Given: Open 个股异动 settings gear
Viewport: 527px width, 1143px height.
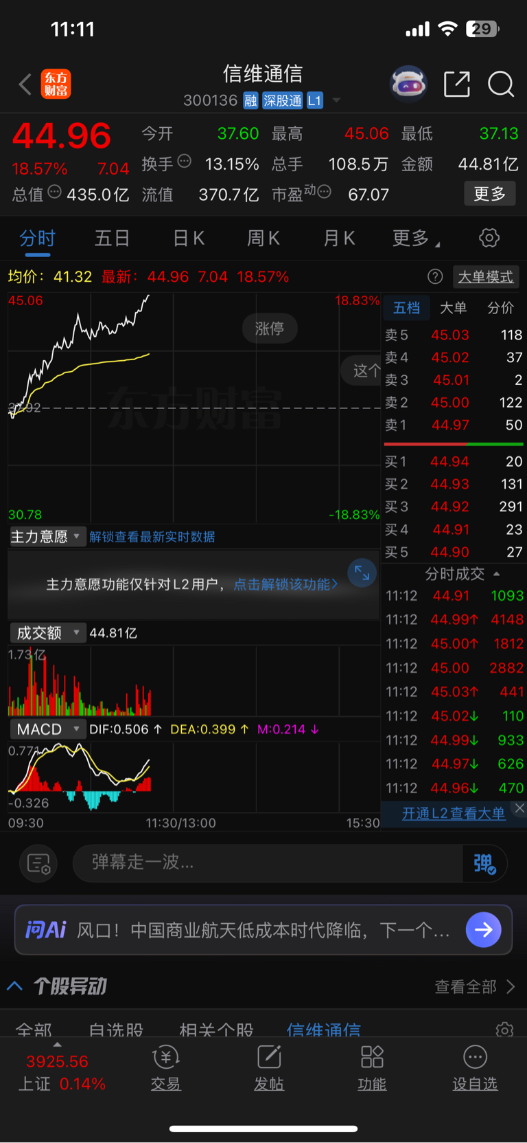Looking at the screenshot, I should pos(504,1030).
